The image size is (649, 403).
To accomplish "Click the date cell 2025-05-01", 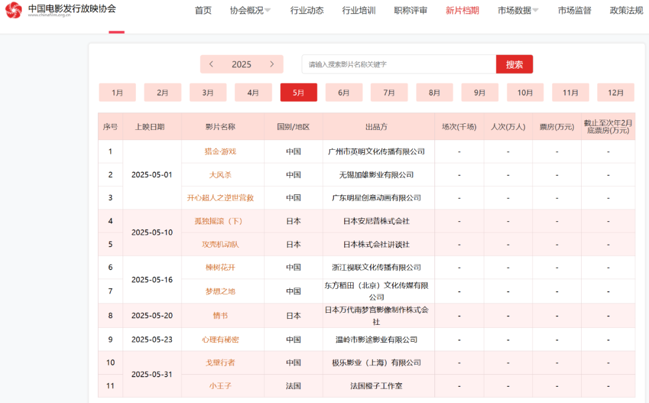I will pyautogui.click(x=152, y=175).
